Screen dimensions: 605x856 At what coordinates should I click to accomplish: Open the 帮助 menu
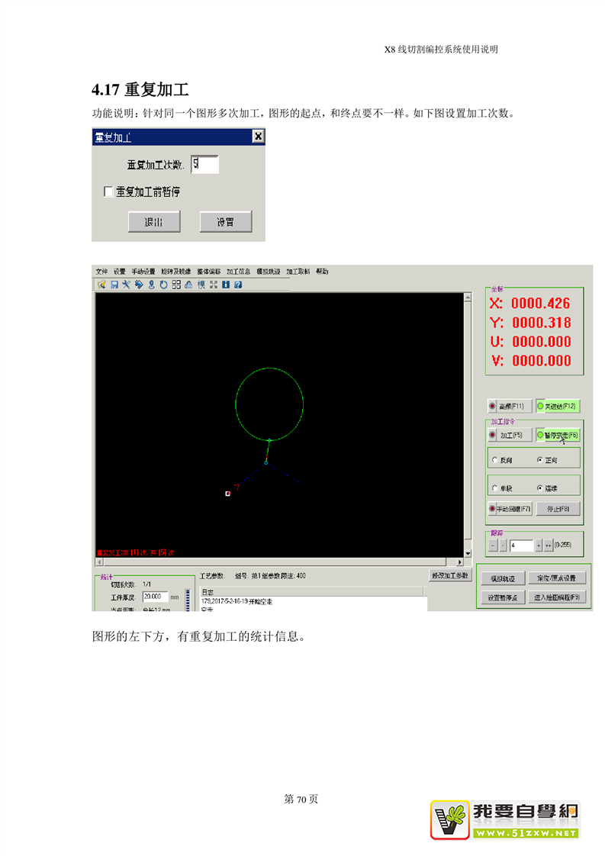(x=322, y=272)
